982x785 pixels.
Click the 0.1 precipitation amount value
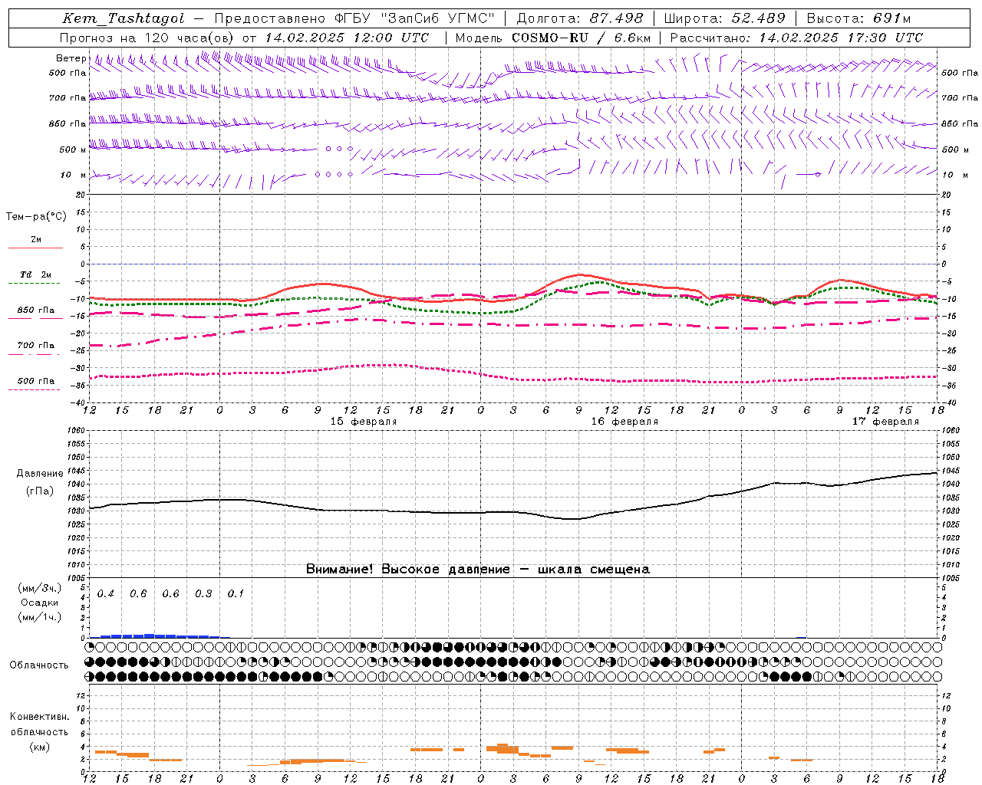[236, 594]
